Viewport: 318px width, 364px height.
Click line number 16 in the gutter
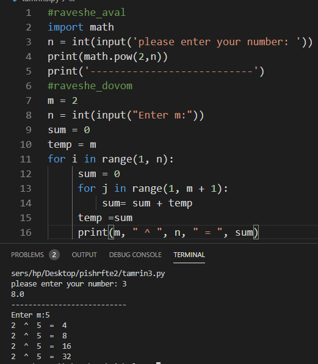[x=26, y=232]
